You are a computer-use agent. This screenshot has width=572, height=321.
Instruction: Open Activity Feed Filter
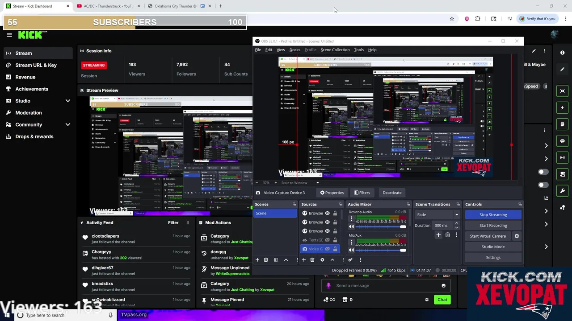click(x=173, y=222)
